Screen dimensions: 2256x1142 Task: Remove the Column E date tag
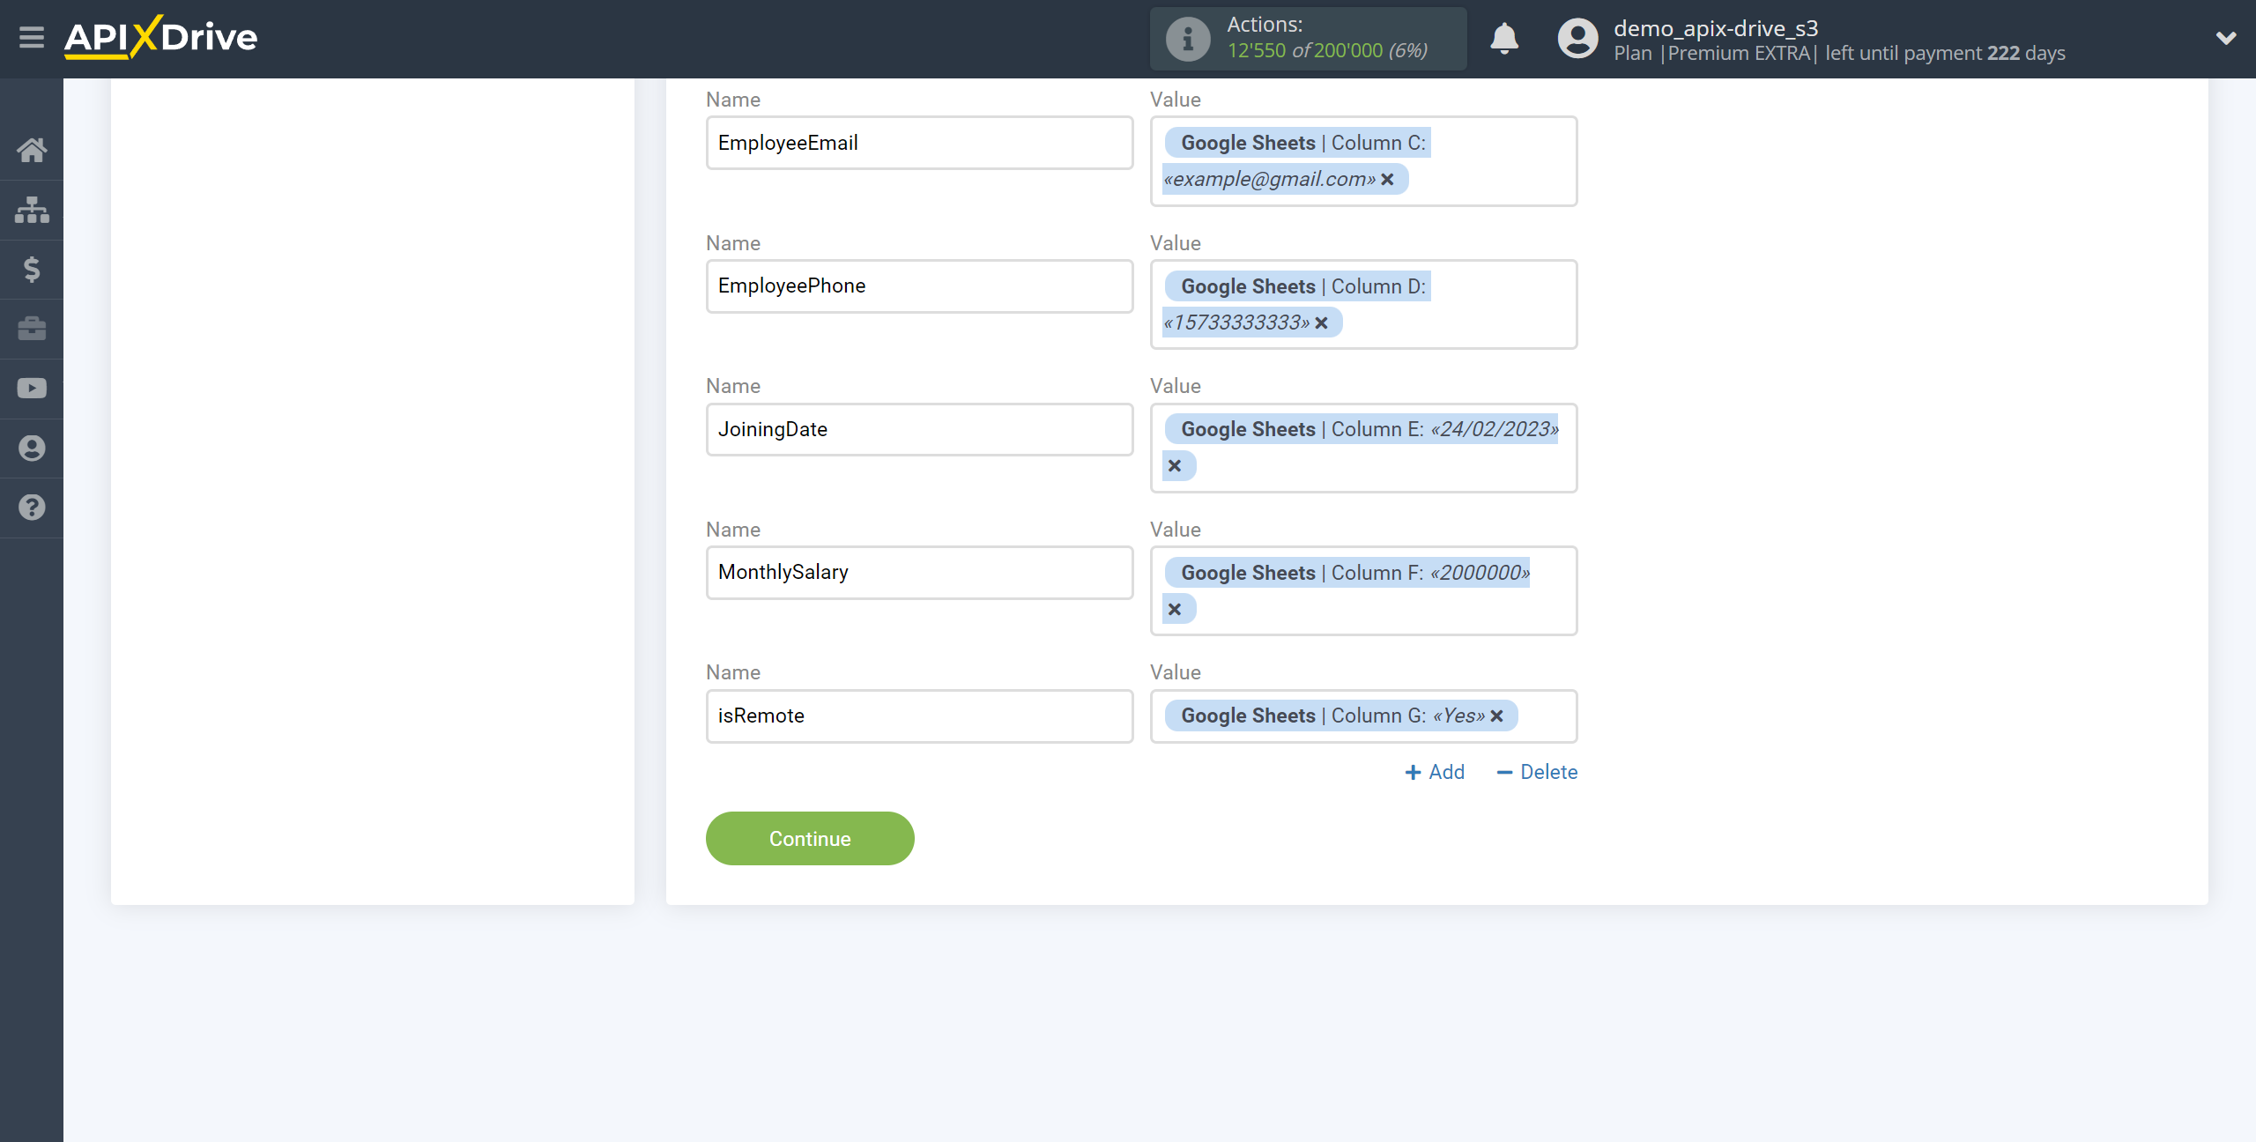pyautogui.click(x=1175, y=466)
